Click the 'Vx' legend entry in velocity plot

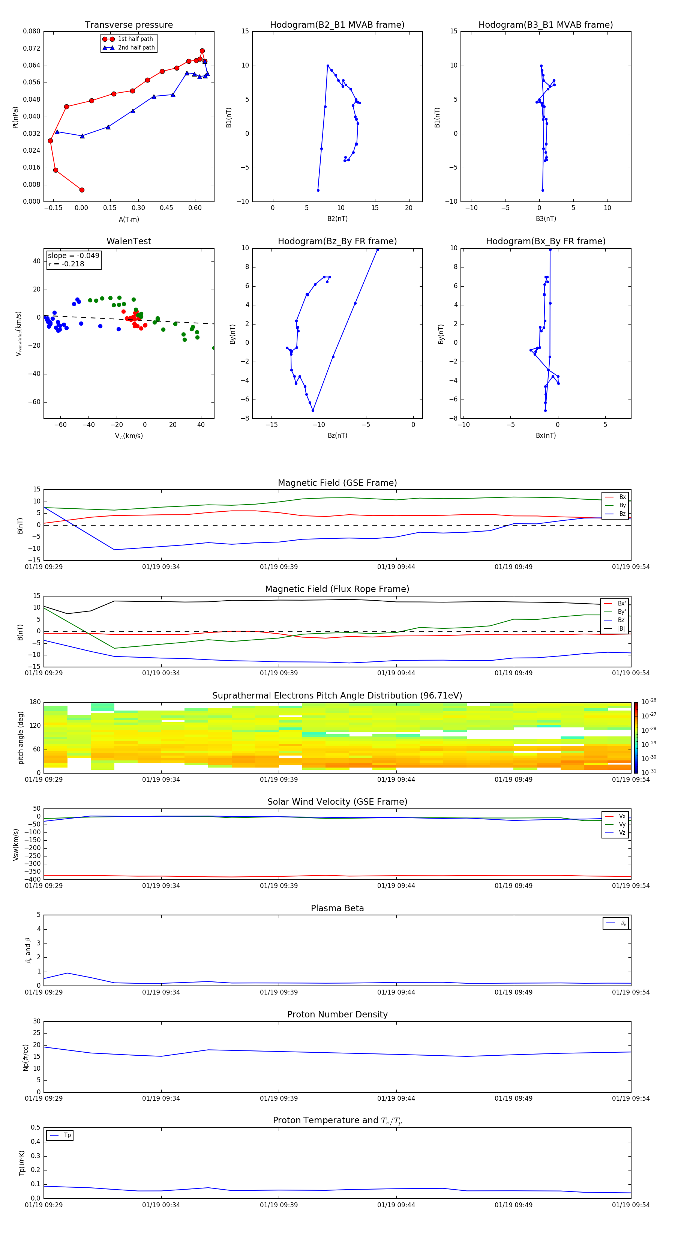(615, 816)
